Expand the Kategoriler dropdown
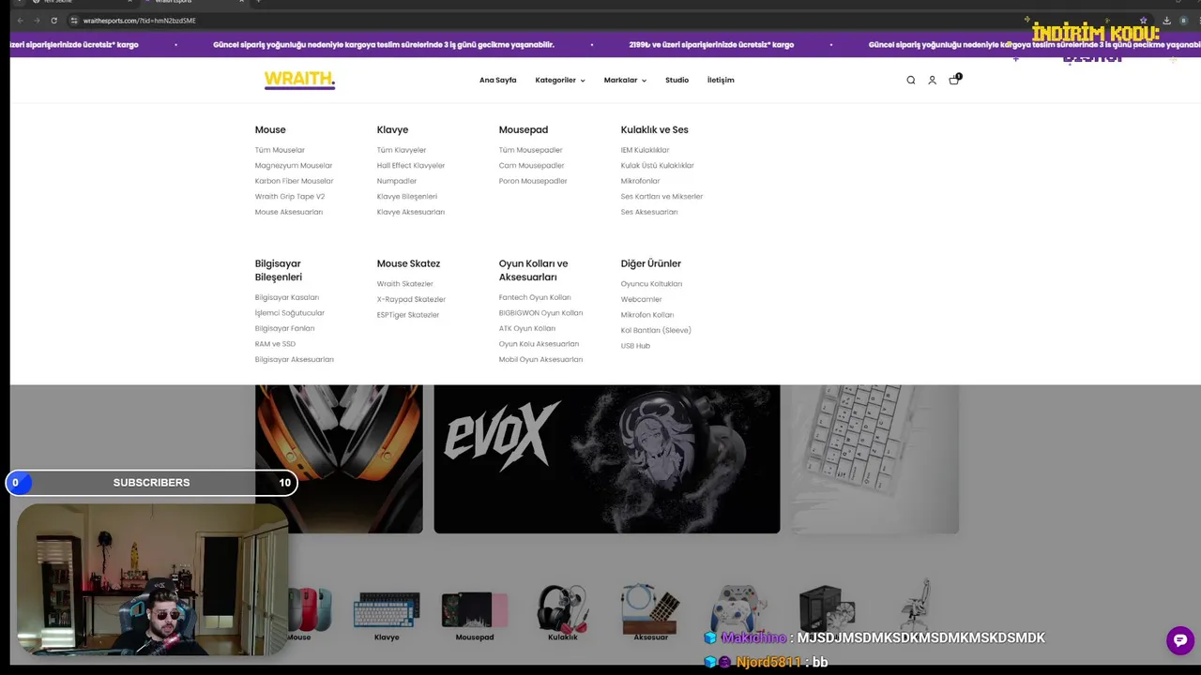 click(x=560, y=81)
